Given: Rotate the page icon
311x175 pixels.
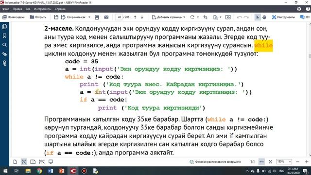Looking at the screenshot, I should 192,17.
